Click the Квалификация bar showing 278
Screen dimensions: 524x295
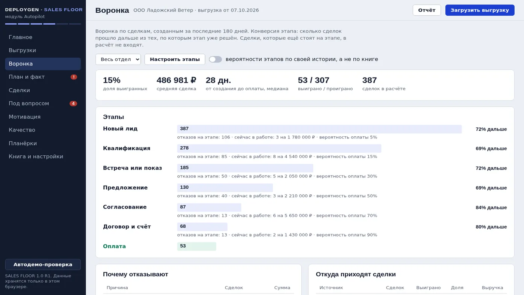click(x=279, y=148)
